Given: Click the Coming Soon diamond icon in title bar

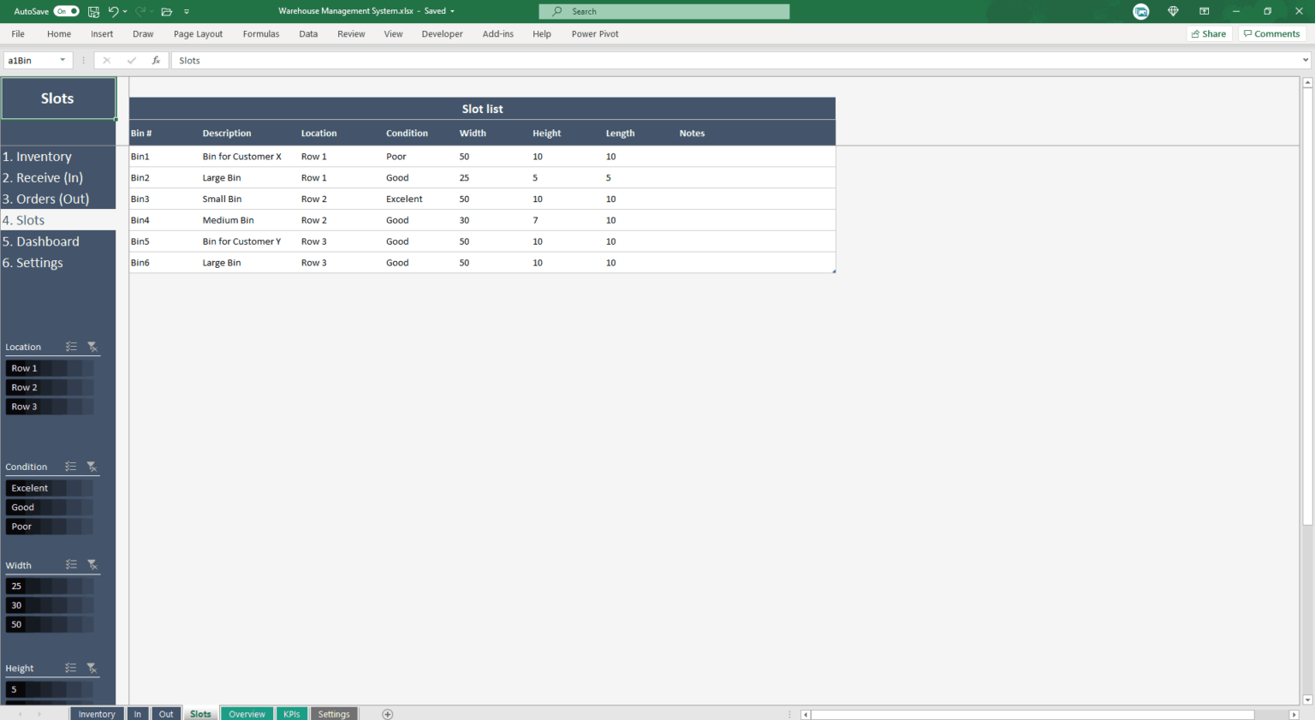Looking at the screenshot, I should [1173, 11].
